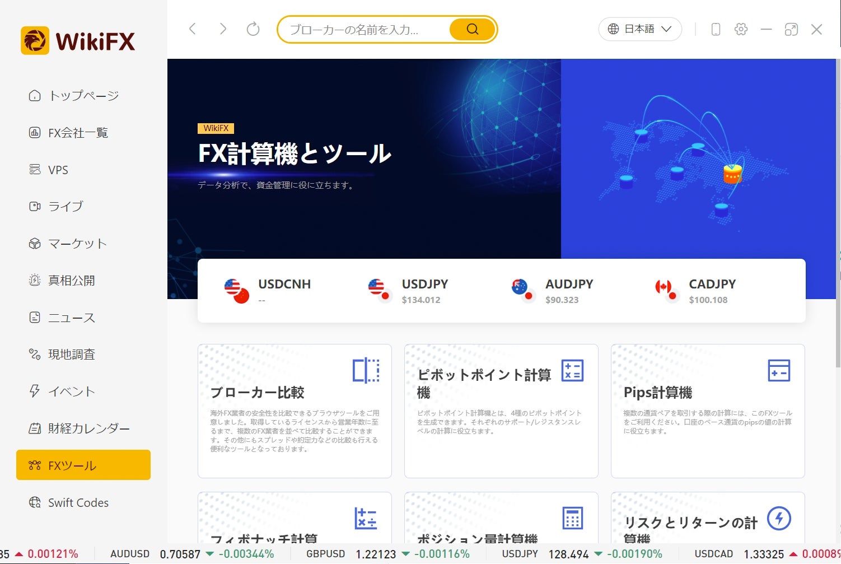Select the USDJPY $134.012 quote
The image size is (841, 564).
[408, 291]
